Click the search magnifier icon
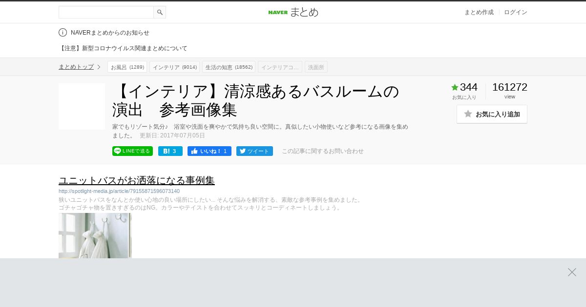The height and width of the screenshot is (307, 586). [x=160, y=12]
